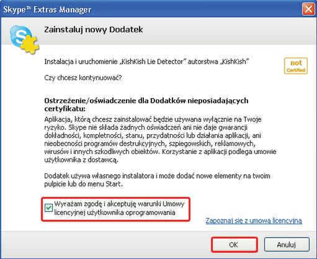Click the KishKish Lie Detector installation line
The height and width of the screenshot is (259, 317).
[x=146, y=61]
